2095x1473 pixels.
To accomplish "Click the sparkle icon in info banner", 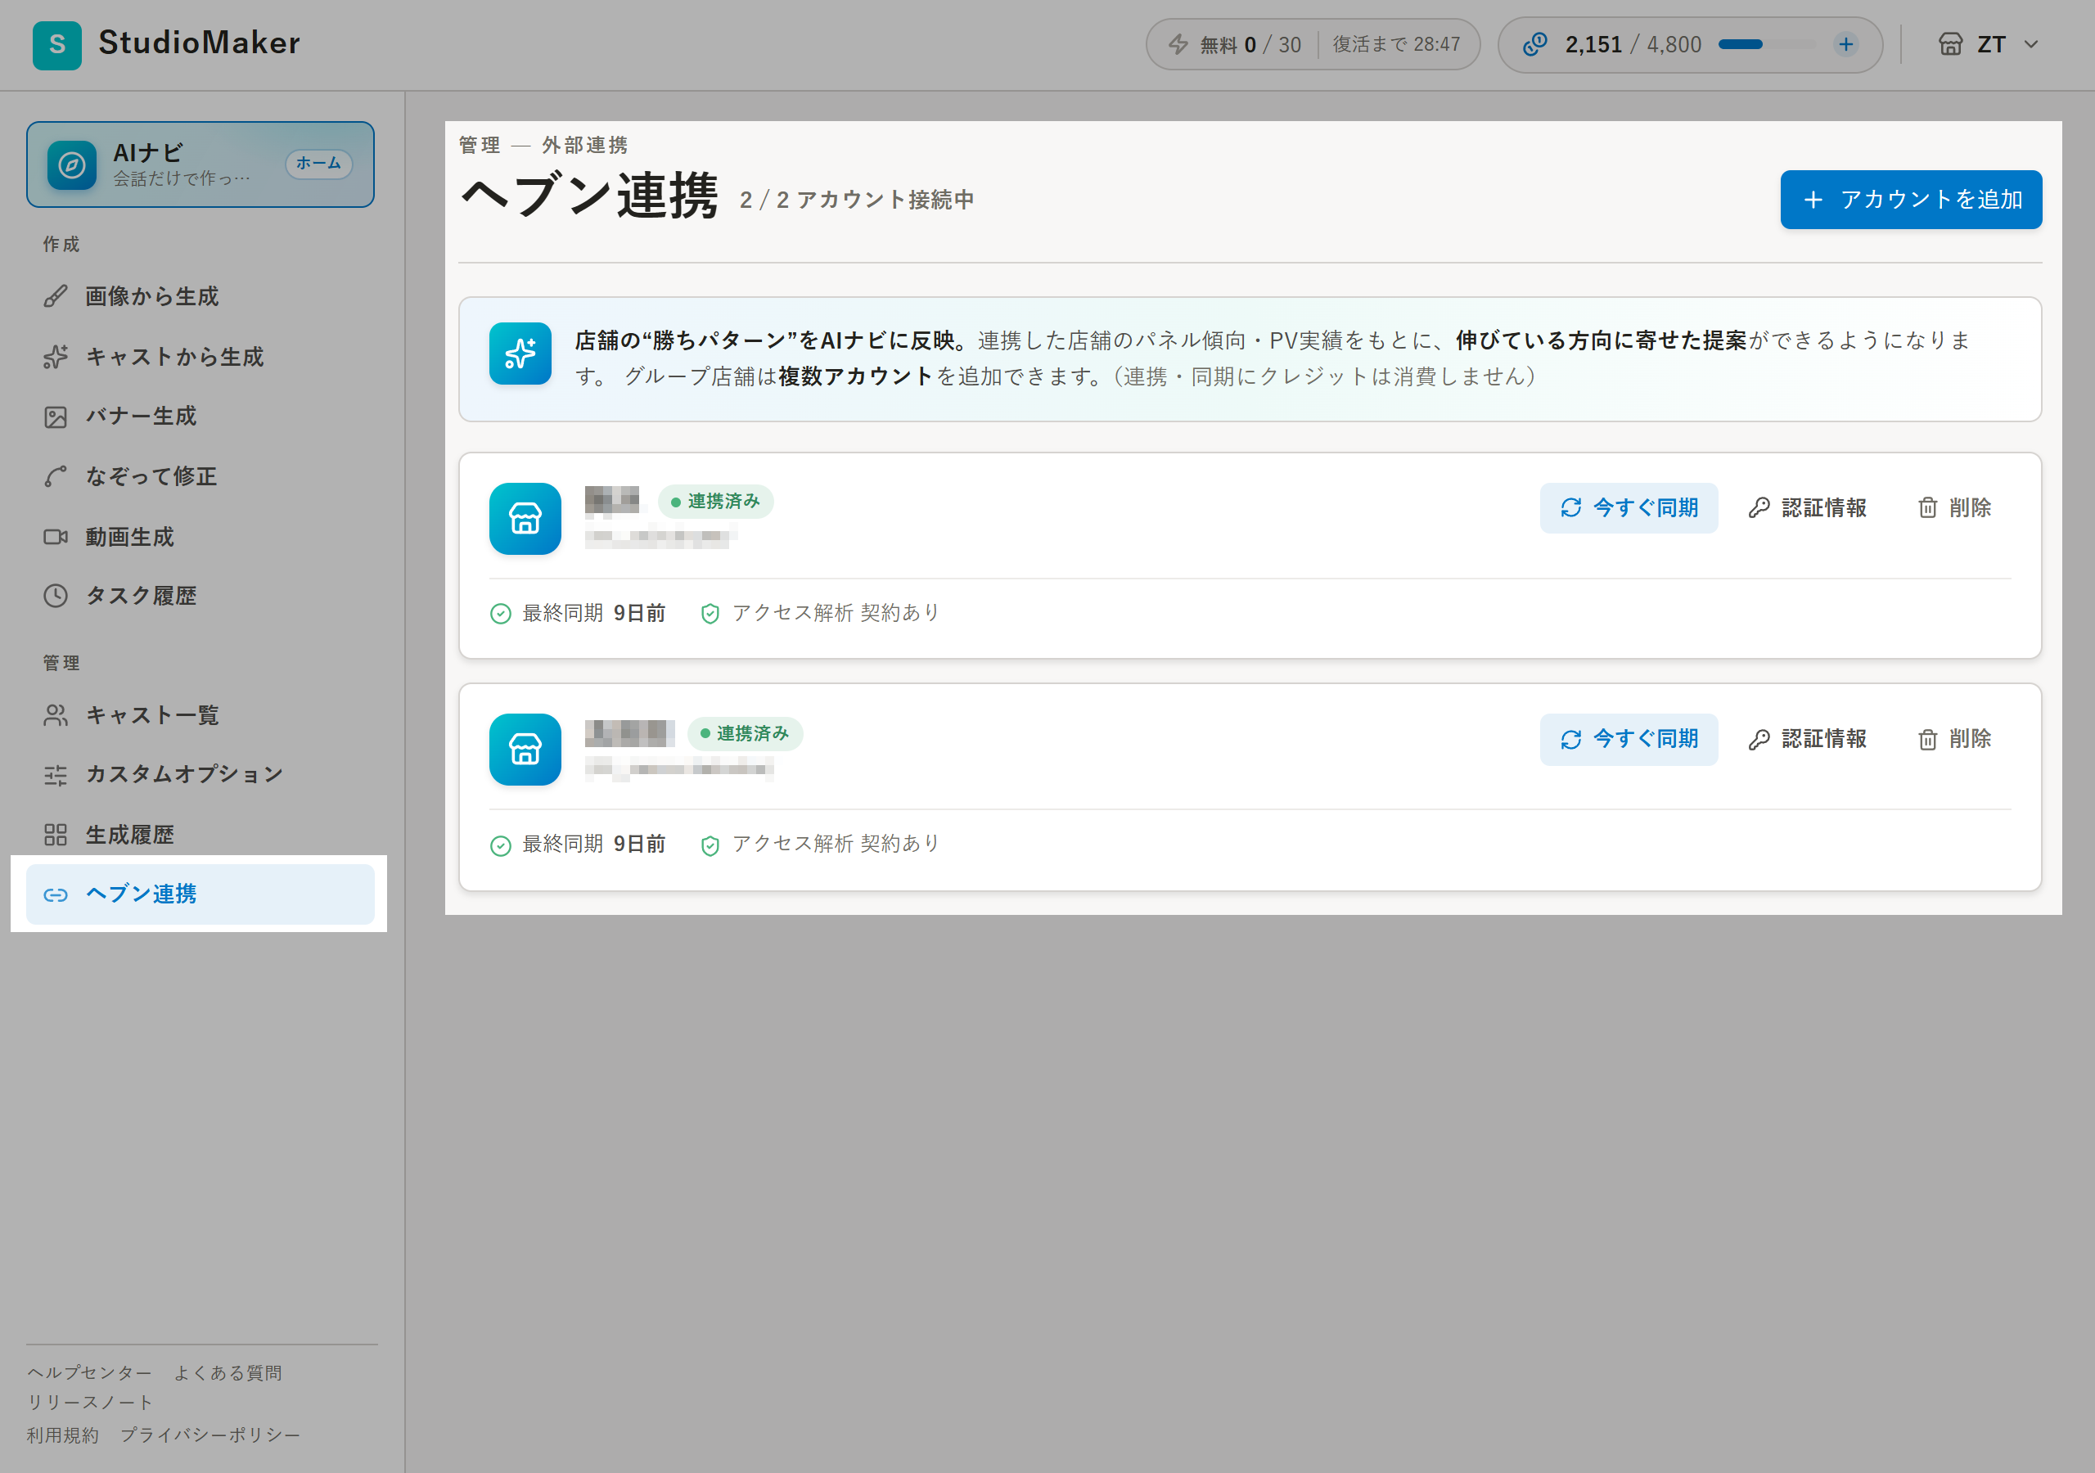I will coord(520,354).
